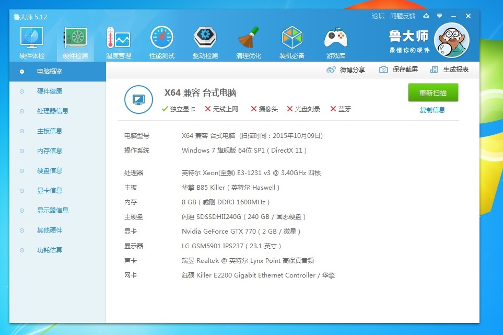Click the report icon for 生成报表
Image resolution: width=503 pixels, height=335 pixels.
tap(434, 70)
